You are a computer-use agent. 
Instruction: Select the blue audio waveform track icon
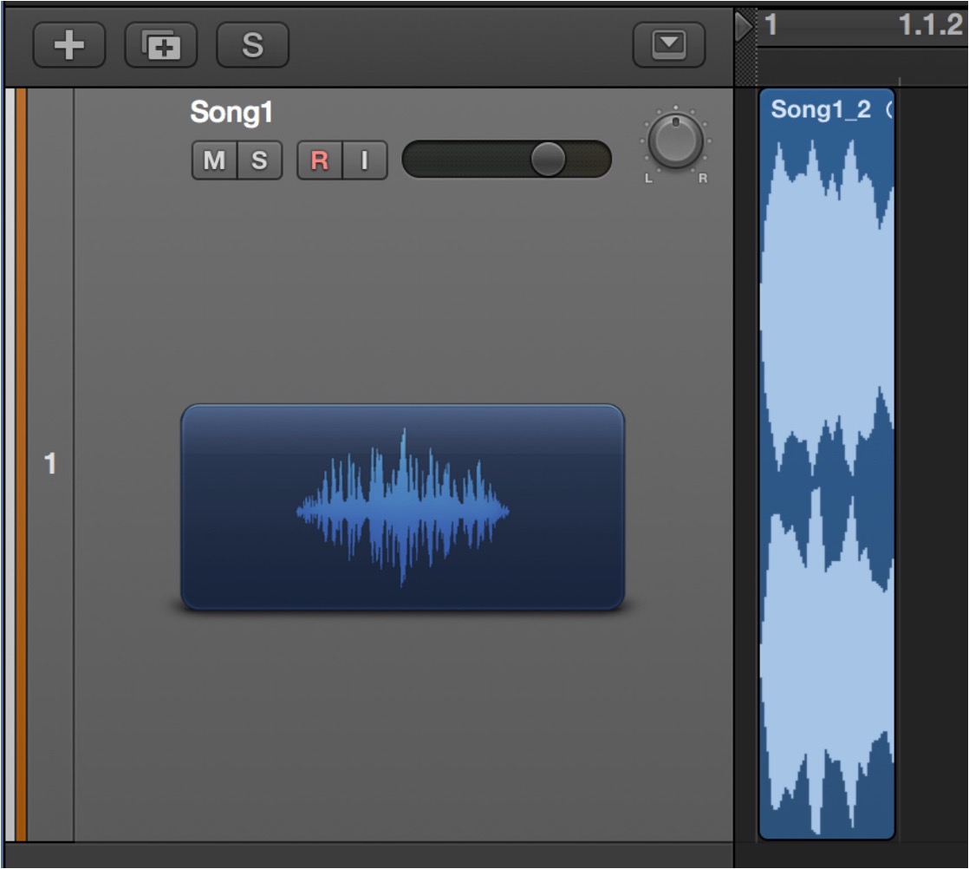403,507
